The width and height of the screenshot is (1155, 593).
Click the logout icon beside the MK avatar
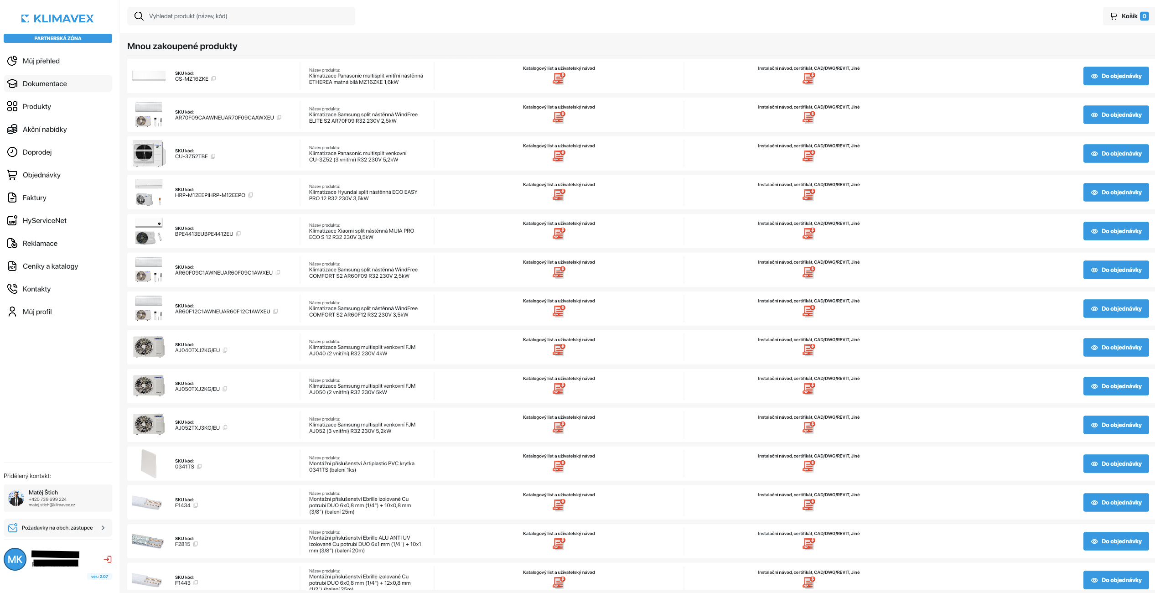[x=108, y=559]
